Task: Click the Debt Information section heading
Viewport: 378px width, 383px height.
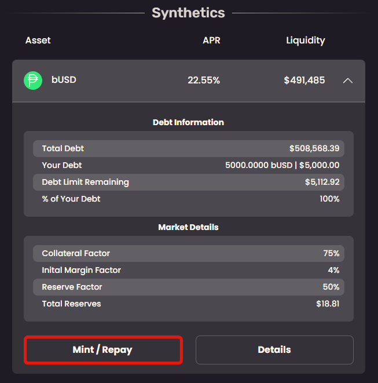Action: pos(188,122)
